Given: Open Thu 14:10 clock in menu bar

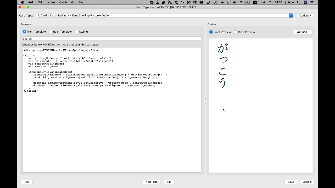Looking at the screenshot, I should point(275,2).
